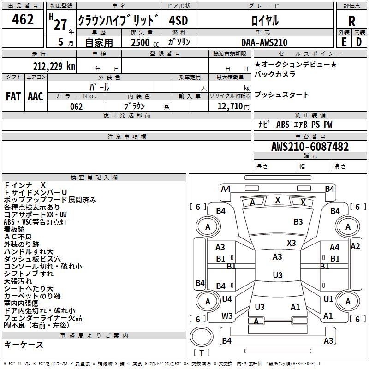Click the mileage value 212,229 km
This screenshot has width=369, height=369.
54,66
